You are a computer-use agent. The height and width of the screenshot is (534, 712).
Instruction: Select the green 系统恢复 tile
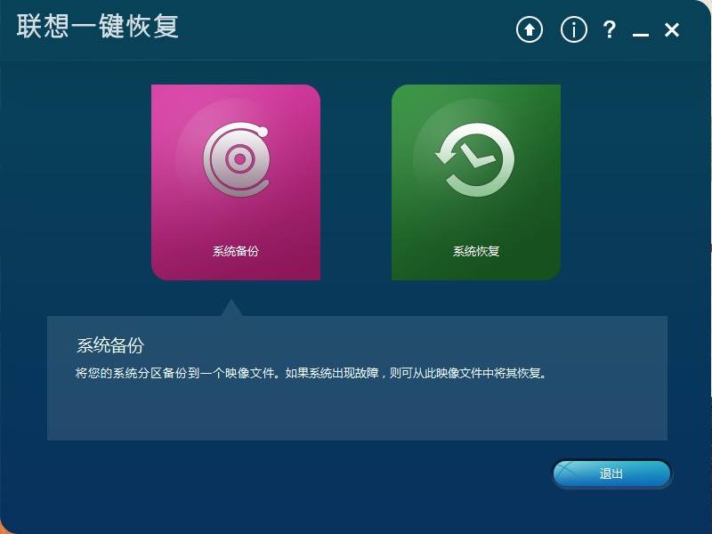click(476, 182)
